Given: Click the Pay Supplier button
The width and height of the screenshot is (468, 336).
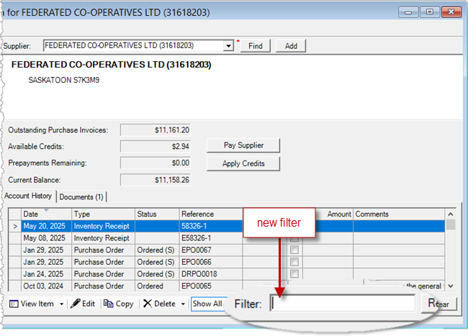Looking at the screenshot, I should click(x=243, y=145).
